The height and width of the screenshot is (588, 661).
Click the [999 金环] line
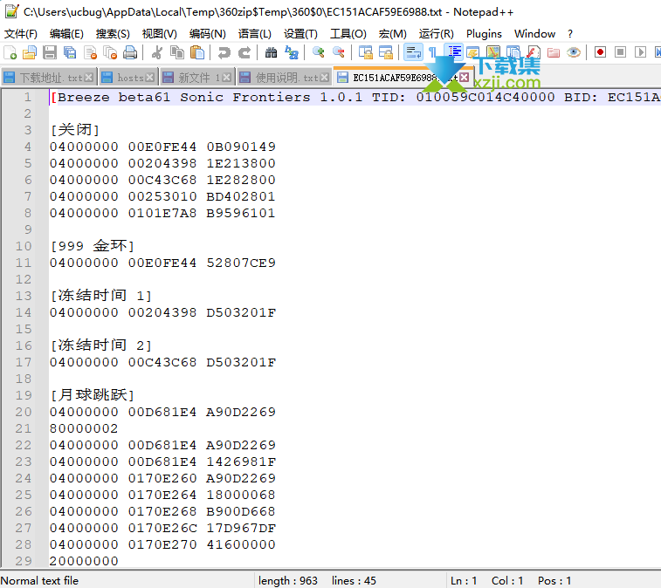pyautogui.click(x=93, y=246)
